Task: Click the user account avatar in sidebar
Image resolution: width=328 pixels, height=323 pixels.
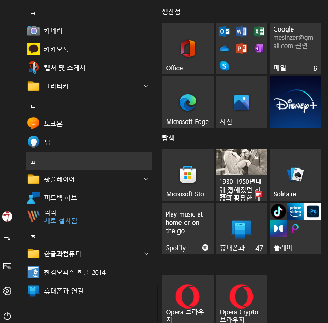Action: click(7, 217)
